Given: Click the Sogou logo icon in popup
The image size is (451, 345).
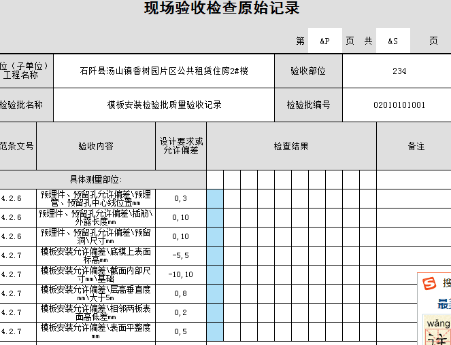Looking at the screenshot, I should click(429, 283).
